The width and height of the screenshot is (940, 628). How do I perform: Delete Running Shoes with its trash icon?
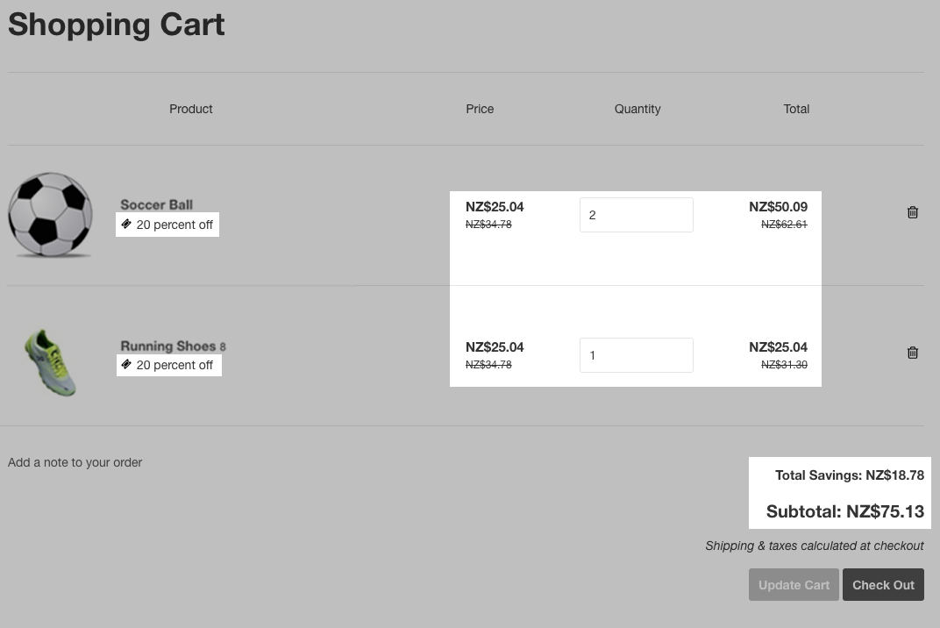pos(913,353)
